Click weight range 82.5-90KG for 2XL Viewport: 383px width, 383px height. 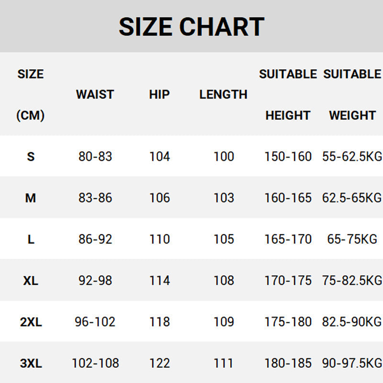coord(352,322)
